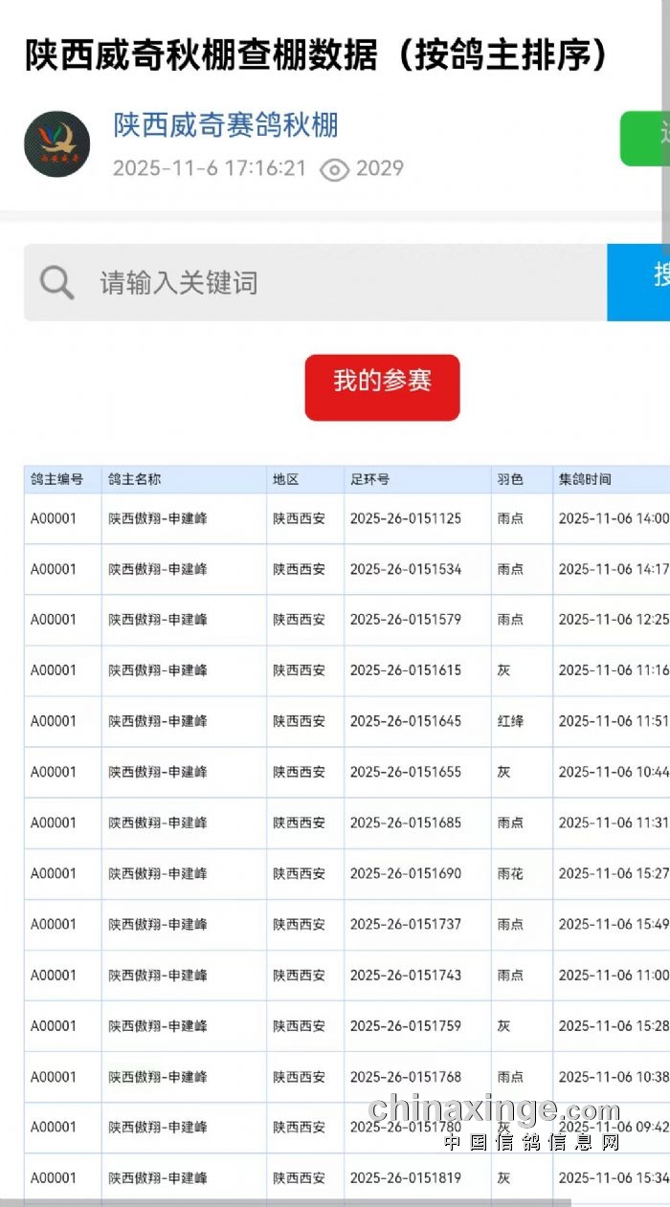Viewport: 670px width, 1207px height.
Task: Click the 雨花 feather color cell
Action: point(510,873)
